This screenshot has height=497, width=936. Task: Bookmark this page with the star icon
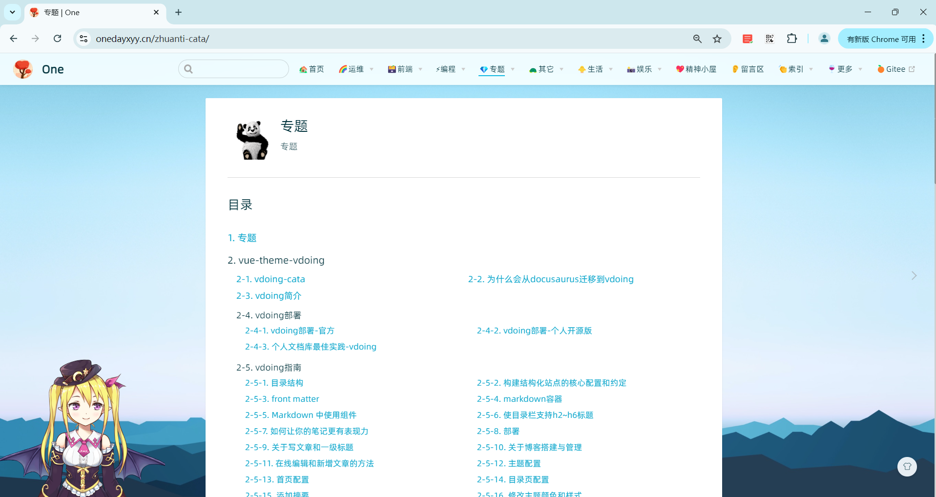tap(717, 39)
